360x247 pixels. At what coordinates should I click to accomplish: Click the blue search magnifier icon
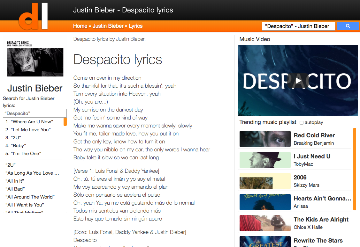[348, 26]
